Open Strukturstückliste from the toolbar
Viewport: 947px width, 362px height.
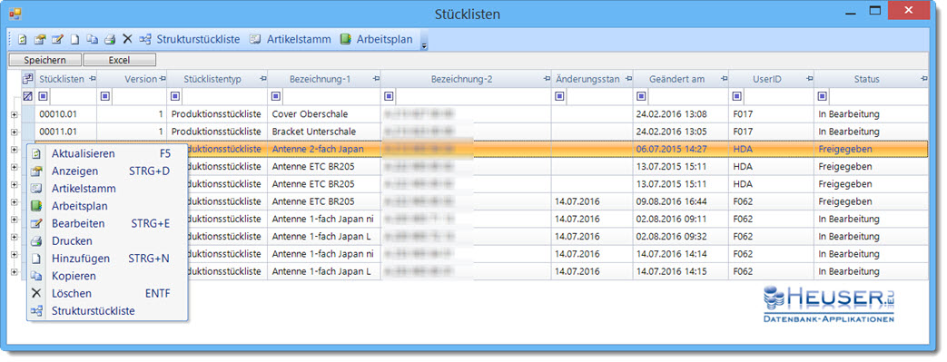(190, 39)
